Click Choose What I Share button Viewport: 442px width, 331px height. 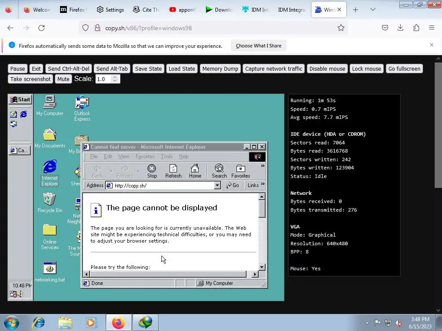pos(259,46)
